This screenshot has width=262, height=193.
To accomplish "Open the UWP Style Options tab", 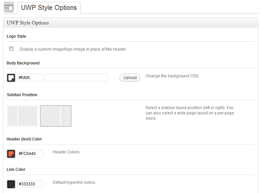I will [x=49, y=8].
